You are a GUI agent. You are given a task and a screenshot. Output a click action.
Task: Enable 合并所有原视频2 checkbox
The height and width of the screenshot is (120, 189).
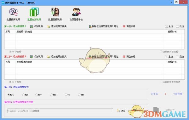coord(161,82)
